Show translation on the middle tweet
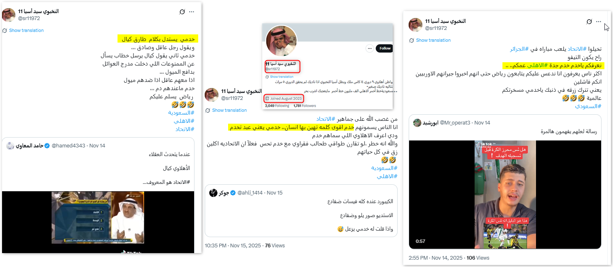This screenshot has height=267, width=613. pos(229,110)
